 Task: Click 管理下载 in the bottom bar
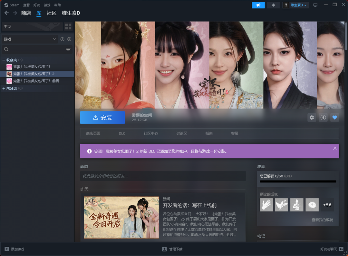point(176,249)
